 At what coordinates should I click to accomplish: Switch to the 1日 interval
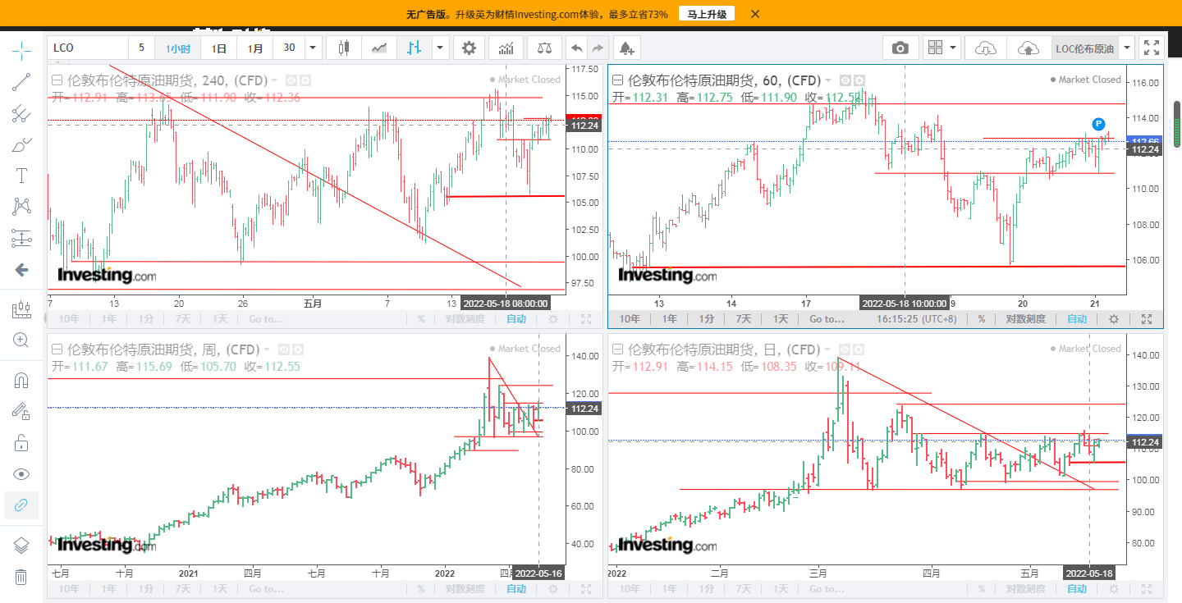[219, 48]
